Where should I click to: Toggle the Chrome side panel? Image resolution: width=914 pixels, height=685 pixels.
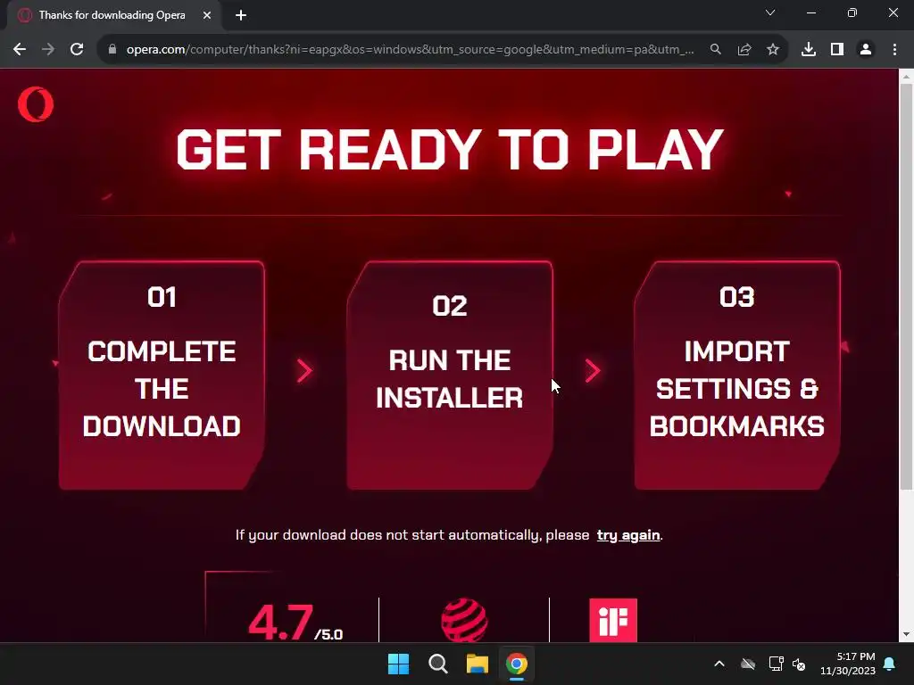pos(837,50)
